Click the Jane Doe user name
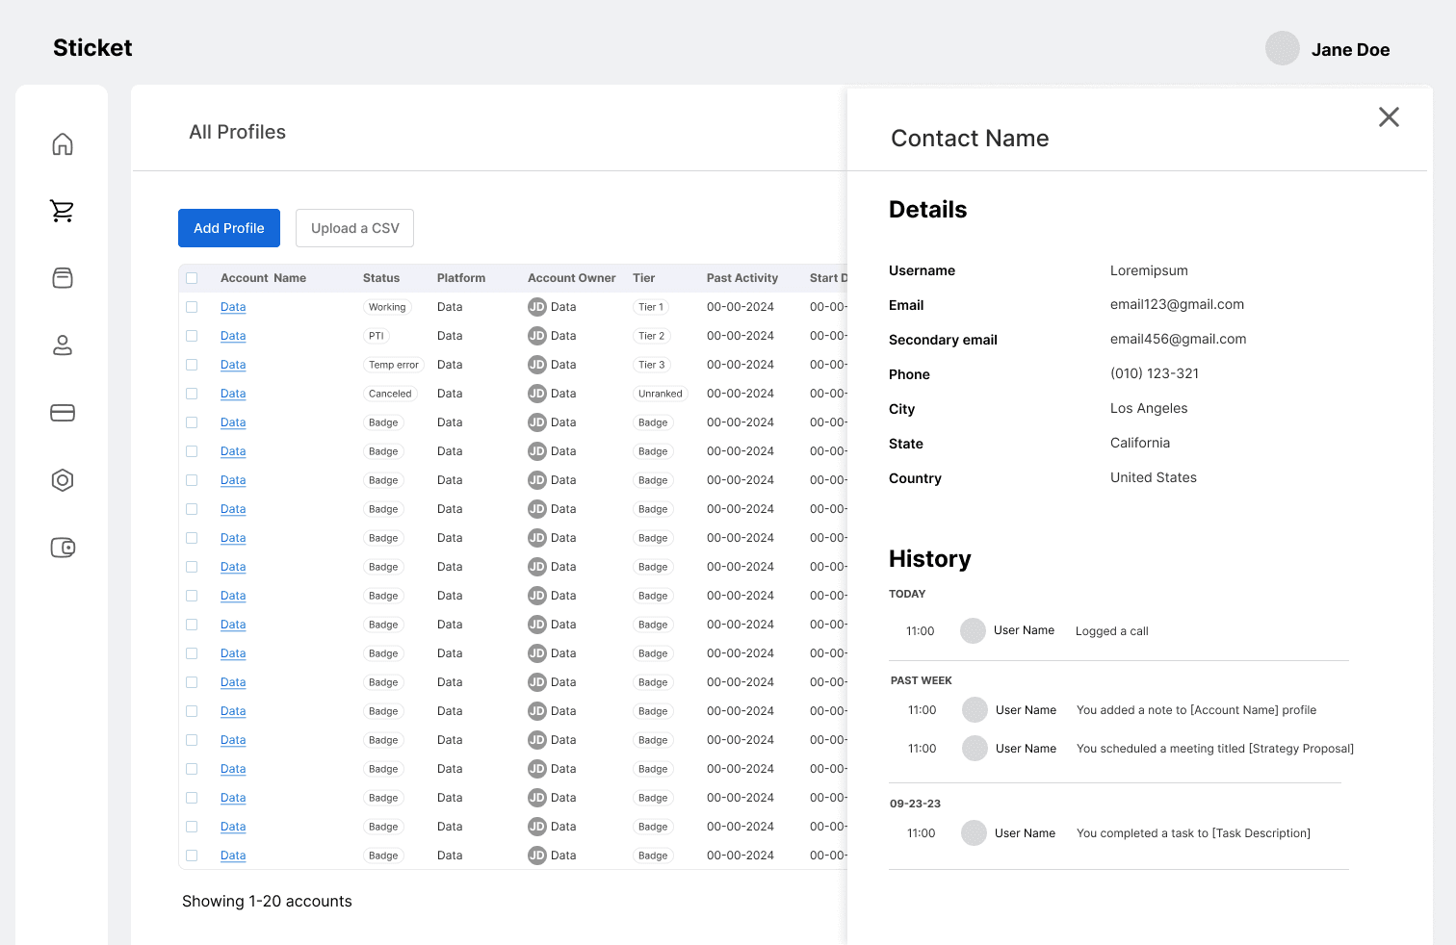Image resolution: width=1456 pixels, height=945 pixels. click(1350, 49)
